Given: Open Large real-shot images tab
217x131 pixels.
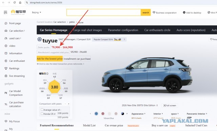Looking at the screenshot, I should (x=87, y=30).
